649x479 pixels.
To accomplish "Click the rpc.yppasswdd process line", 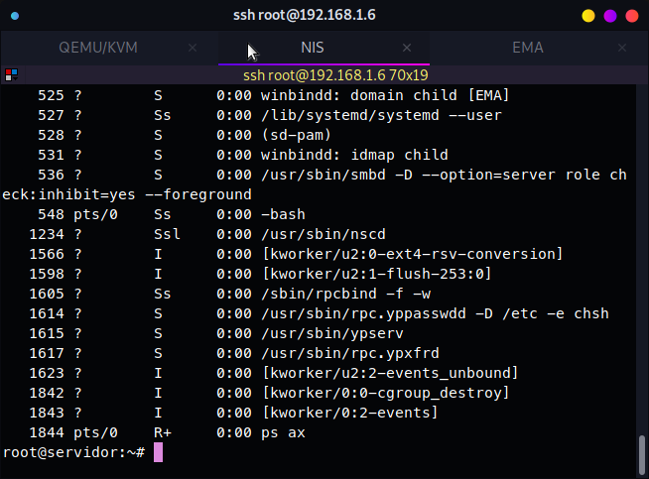I will (320, 313).
